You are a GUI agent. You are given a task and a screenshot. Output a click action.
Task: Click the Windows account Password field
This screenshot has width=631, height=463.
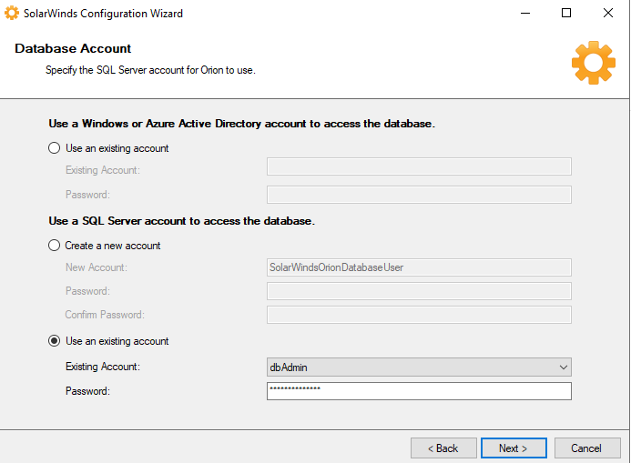coord(419,195)
